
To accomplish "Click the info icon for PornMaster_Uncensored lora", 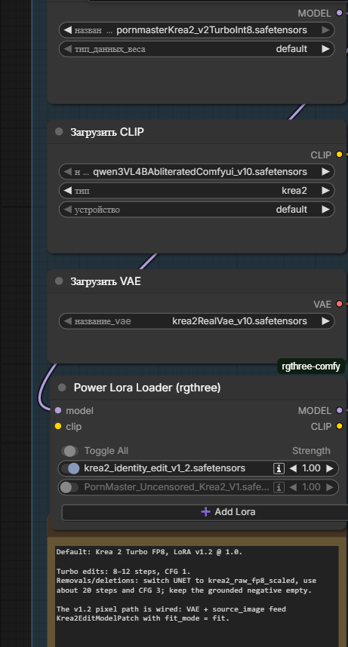I will coord(279,487).
